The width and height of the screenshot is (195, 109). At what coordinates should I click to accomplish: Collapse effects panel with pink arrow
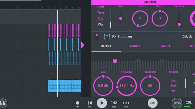pos(83,45)
